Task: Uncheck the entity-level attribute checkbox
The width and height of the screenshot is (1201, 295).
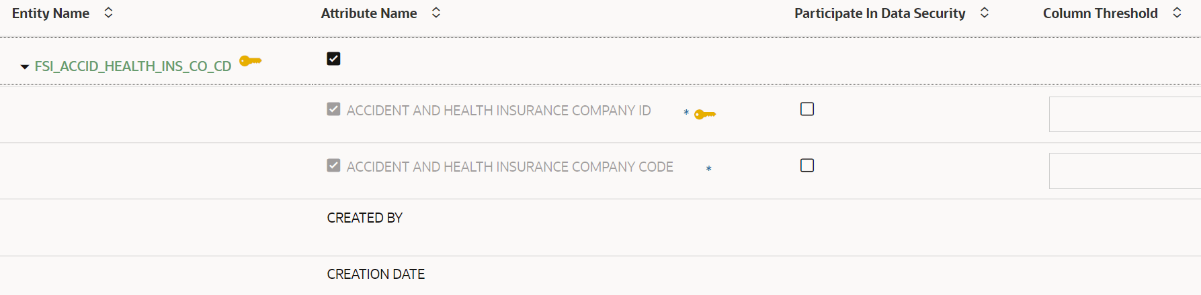Action: pyautogui.click(x=333, y=59)
